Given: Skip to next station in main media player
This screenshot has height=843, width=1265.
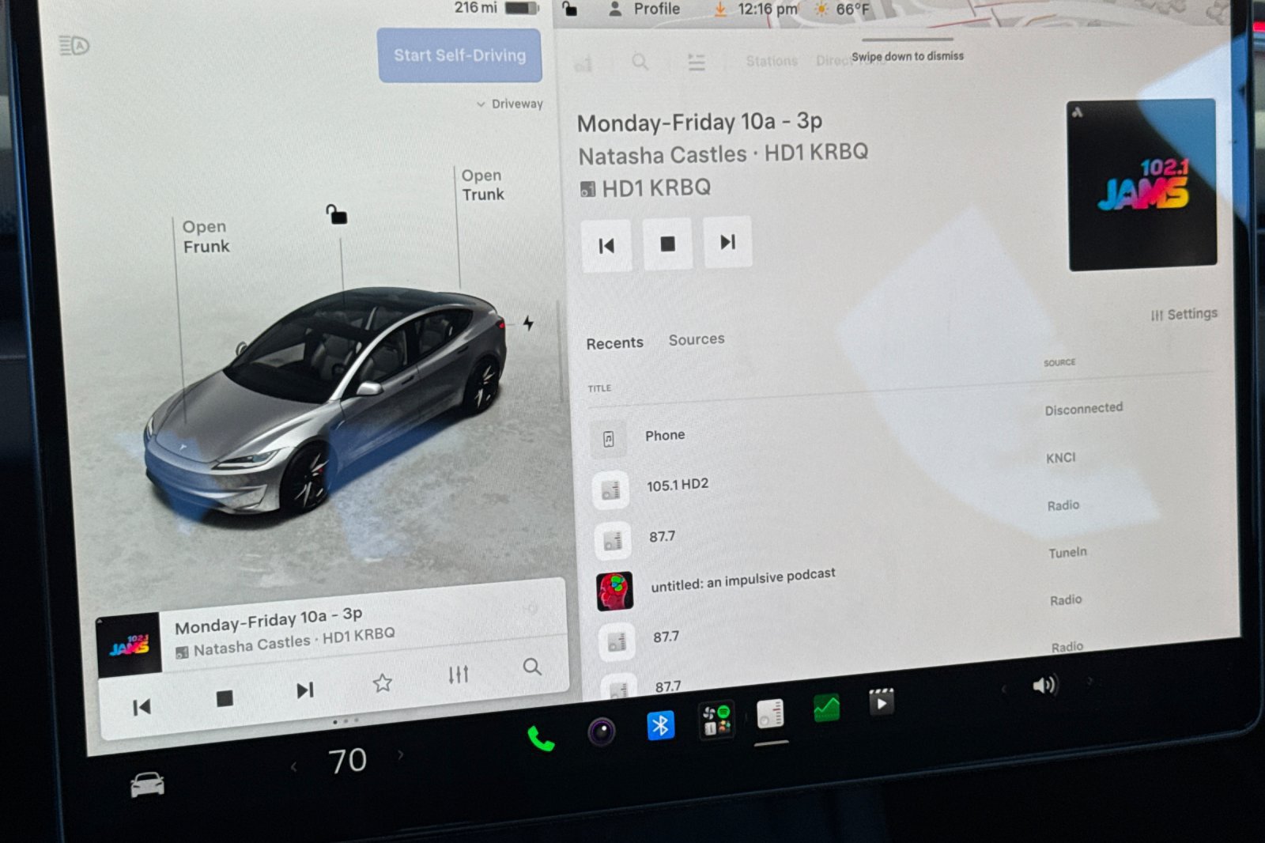Looking at the screenshot, I should click(x=727, y=242).
